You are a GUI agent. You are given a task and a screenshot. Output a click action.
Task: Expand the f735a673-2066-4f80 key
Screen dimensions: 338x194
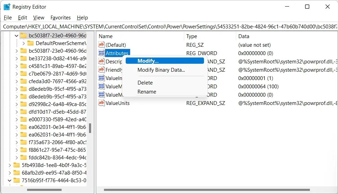point(17,142)
